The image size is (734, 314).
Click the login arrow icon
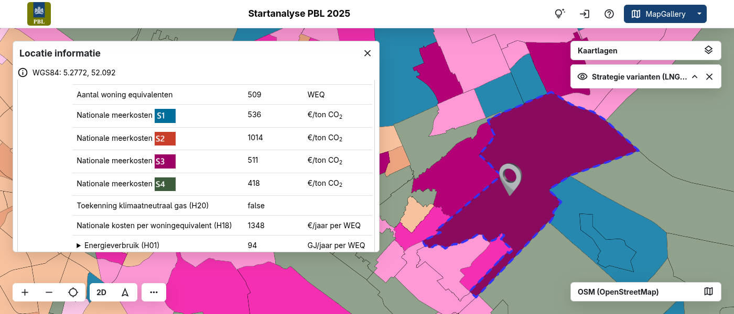(585, 14)
